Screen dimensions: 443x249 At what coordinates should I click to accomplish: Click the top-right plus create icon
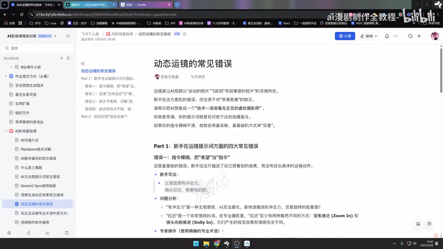(419, 36)
